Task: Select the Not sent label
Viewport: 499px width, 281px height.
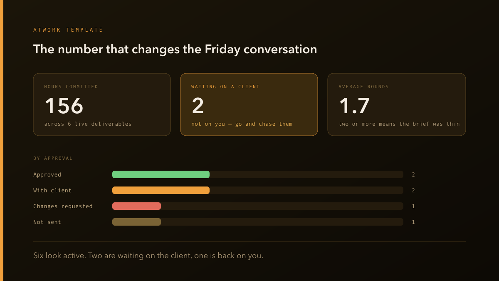Action: click(47, 222)
